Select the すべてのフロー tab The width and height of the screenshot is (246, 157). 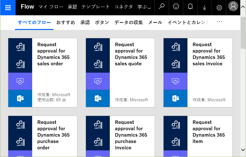click(34, 22)
